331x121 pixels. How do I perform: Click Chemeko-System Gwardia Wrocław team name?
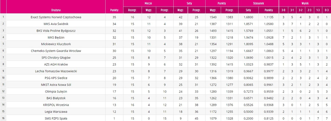(56, 51)
